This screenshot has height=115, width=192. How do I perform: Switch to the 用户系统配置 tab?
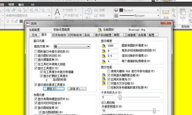click(103, 35)
